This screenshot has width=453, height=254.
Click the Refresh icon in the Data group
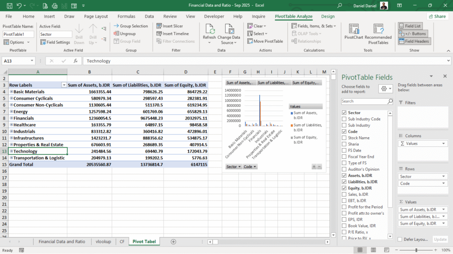(209, 30)
